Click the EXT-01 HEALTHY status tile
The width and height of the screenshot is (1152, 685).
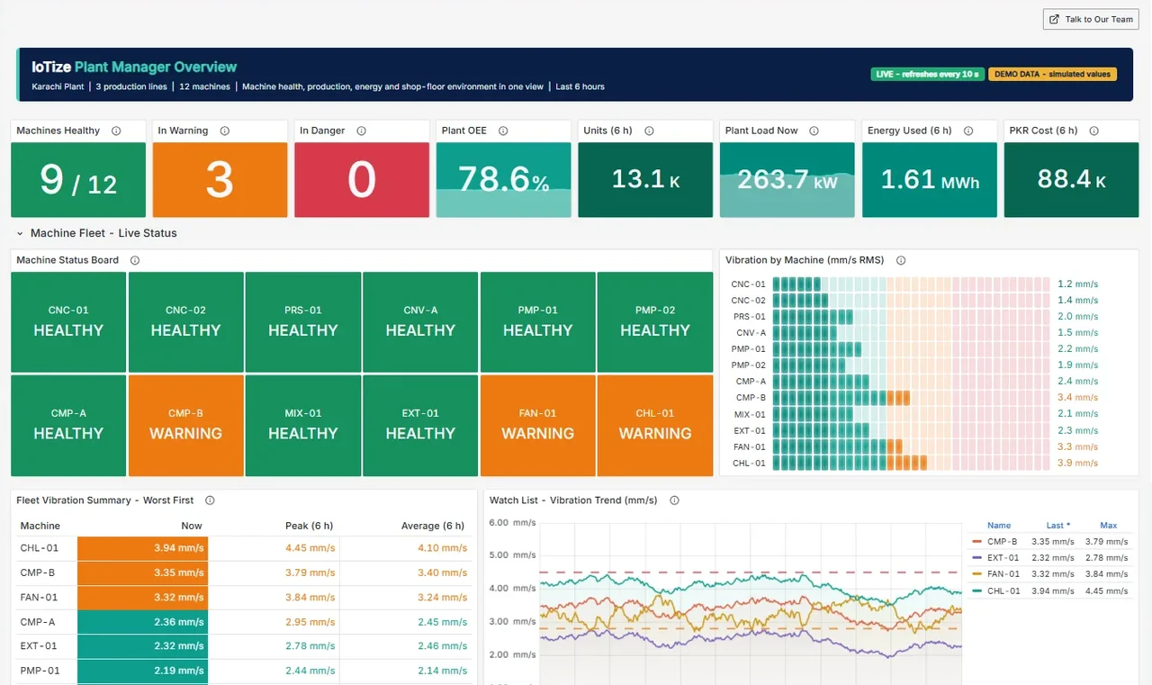pos(420,426)
